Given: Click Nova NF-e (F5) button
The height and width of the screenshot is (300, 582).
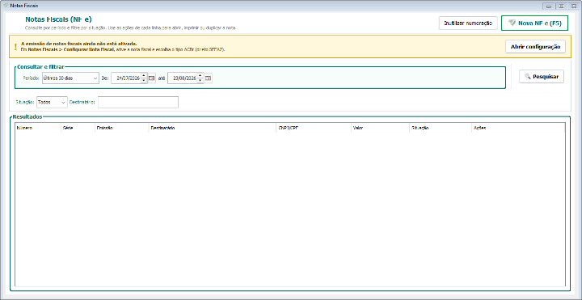Looking at the screenshot, I should coord(534,23).
